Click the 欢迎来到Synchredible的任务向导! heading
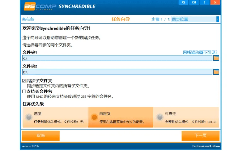 pyautogui.click(x=56, y=28)
